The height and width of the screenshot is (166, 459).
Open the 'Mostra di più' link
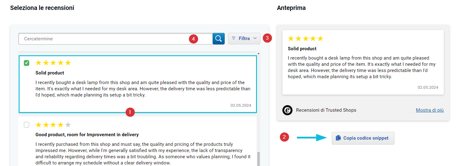pyautogui.click(x=430, y=110)
